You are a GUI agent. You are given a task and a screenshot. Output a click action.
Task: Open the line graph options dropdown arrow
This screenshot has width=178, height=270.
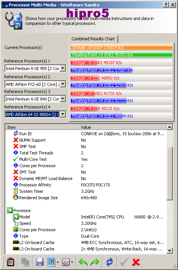coord(72,262)
